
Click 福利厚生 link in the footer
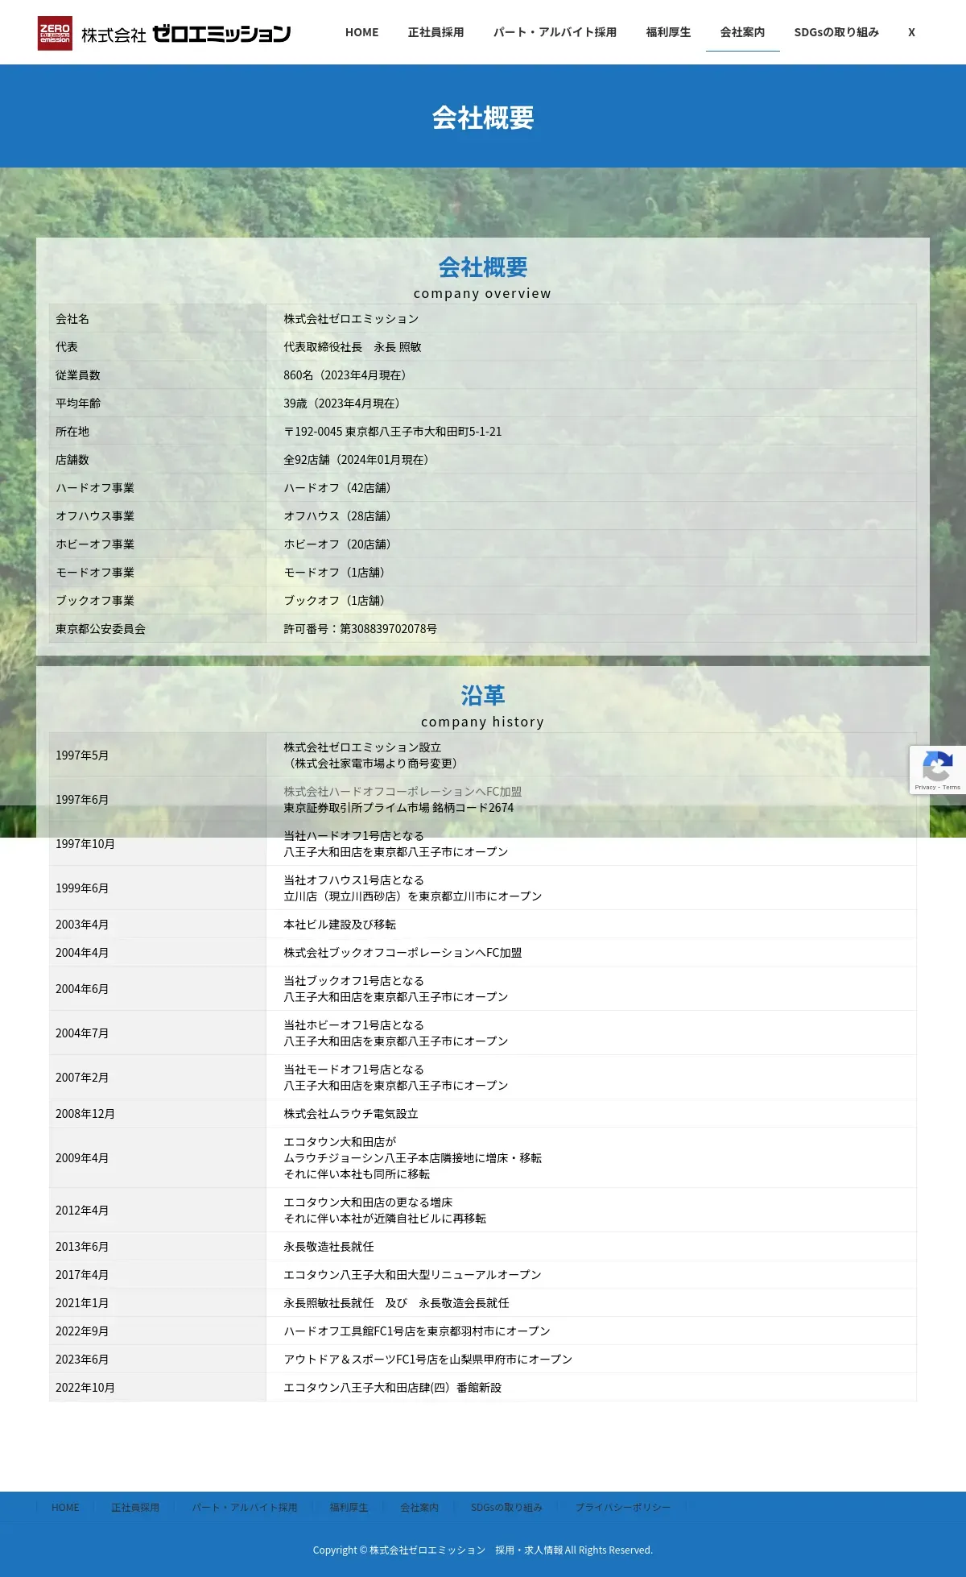click(x=349, y=1507)
